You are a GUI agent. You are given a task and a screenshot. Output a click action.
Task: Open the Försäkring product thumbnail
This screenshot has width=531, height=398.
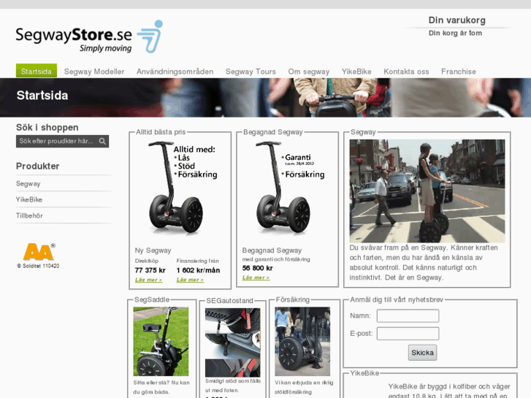pyautogui.click(x=302, y=342)
